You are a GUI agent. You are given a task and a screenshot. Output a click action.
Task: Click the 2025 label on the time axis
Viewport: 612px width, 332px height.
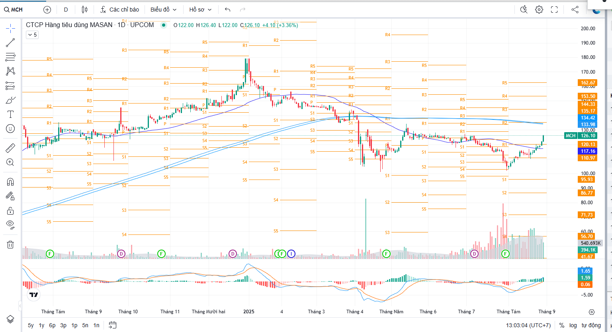pyautogui.click(x=249, y=312)
